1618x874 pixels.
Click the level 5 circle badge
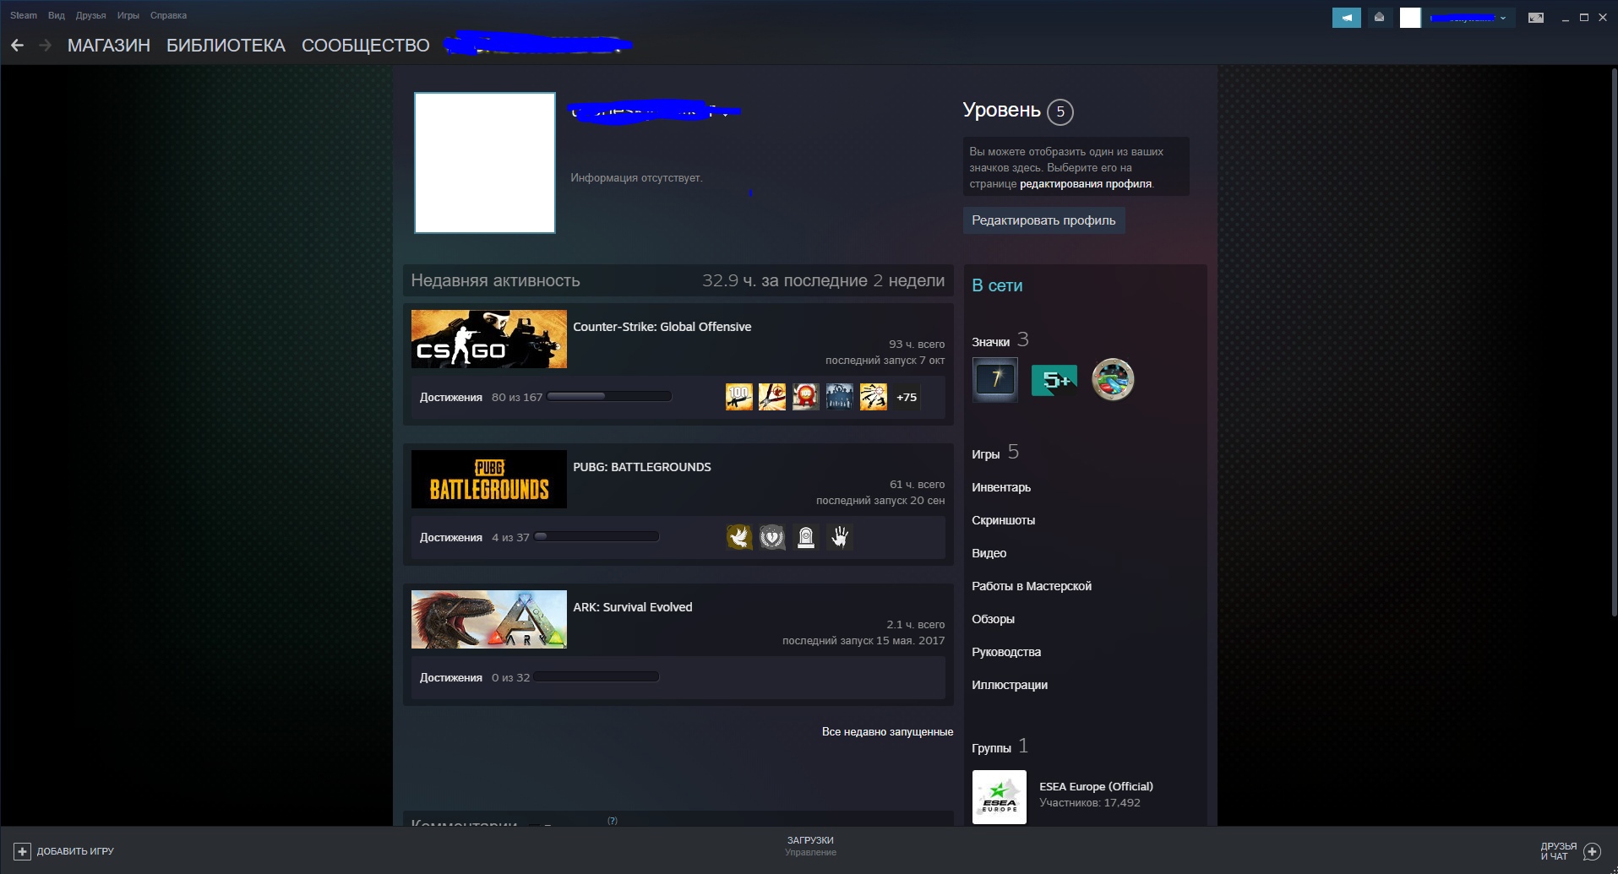1060,112
